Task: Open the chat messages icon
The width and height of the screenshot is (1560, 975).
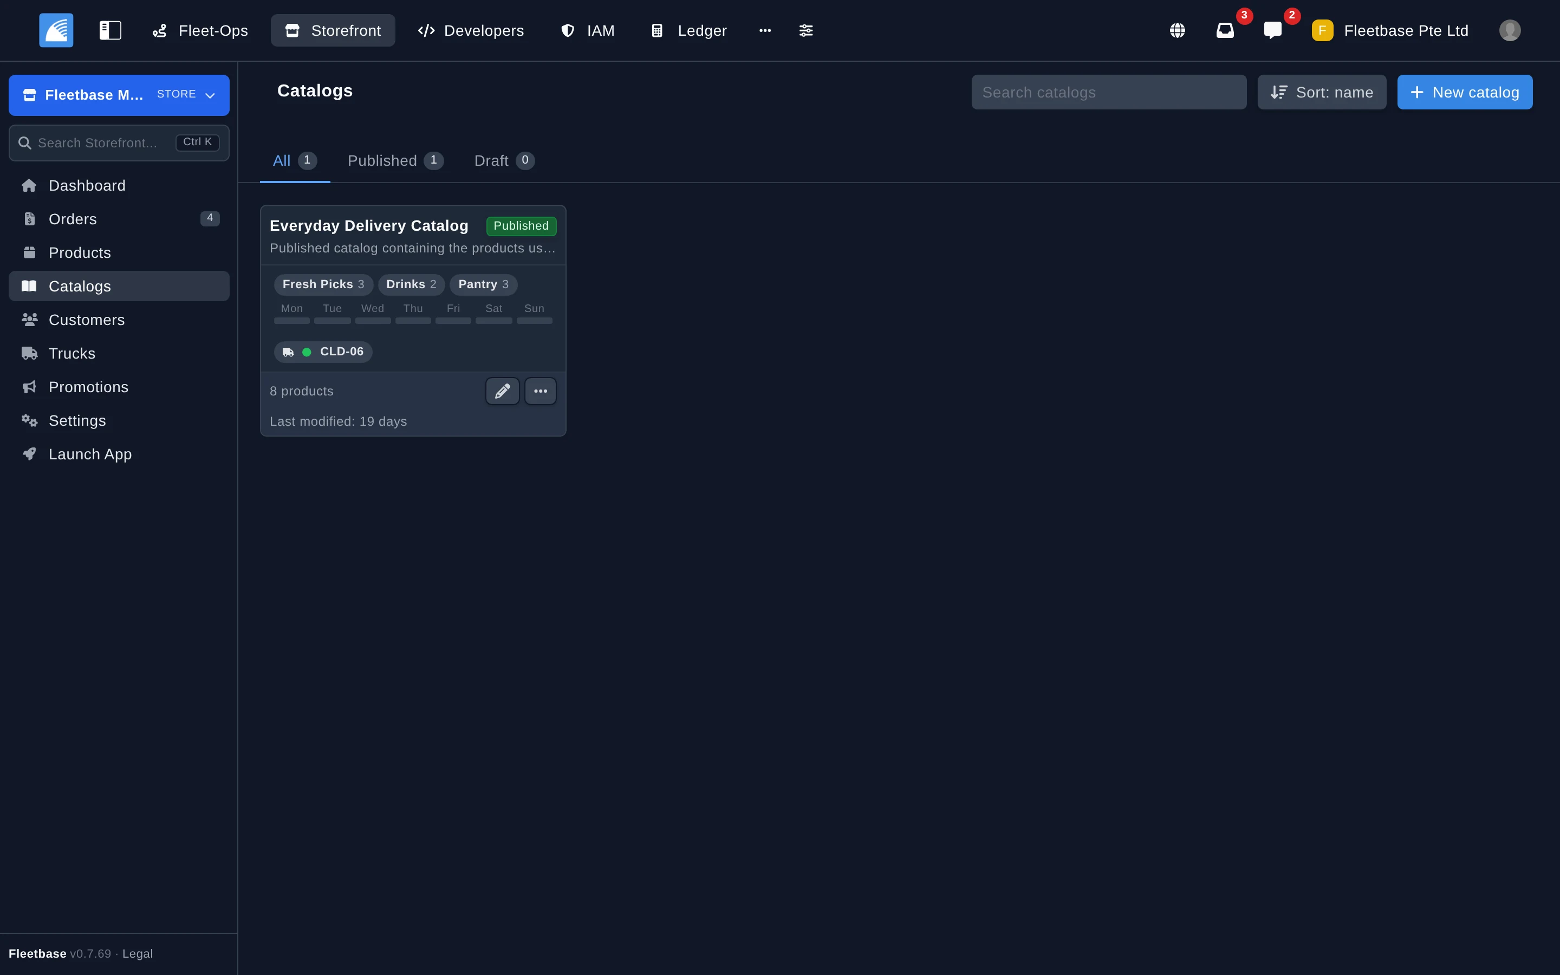Action: (1272, 30)
